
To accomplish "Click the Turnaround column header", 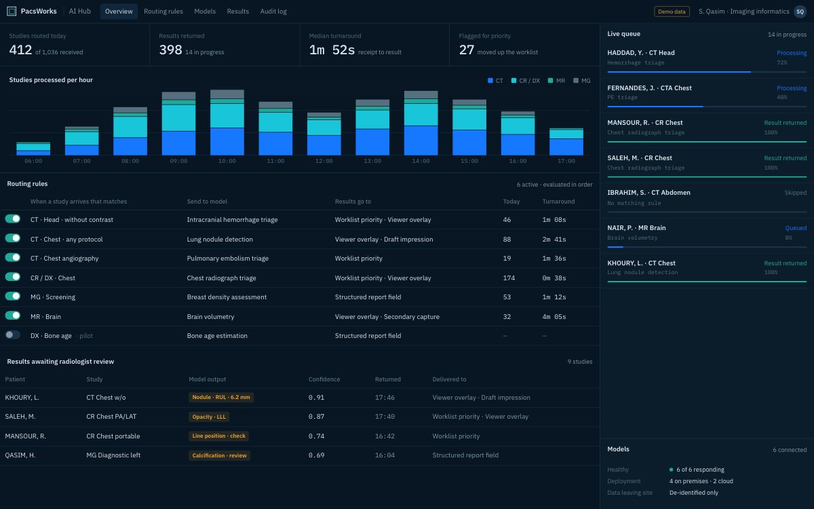I will click(558, 202).
